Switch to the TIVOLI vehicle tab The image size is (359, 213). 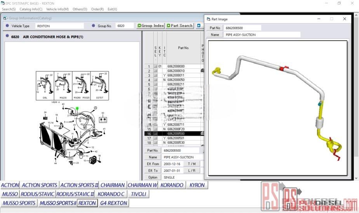138,194
